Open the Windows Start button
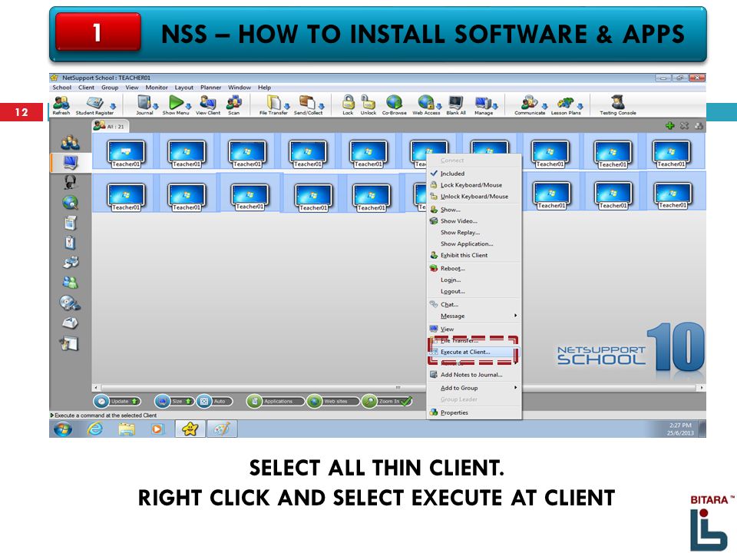737x553 pixels. [63, 429]
